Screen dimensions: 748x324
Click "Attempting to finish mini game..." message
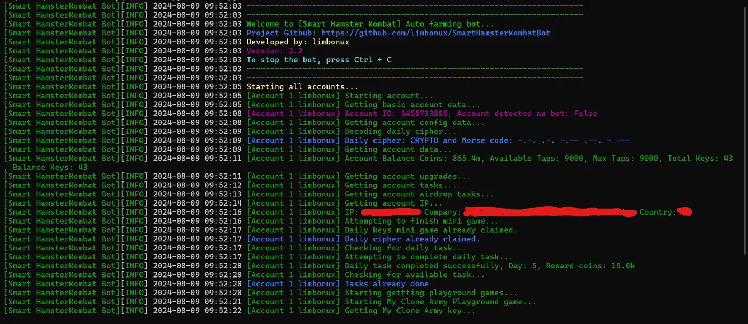(422, 221)
